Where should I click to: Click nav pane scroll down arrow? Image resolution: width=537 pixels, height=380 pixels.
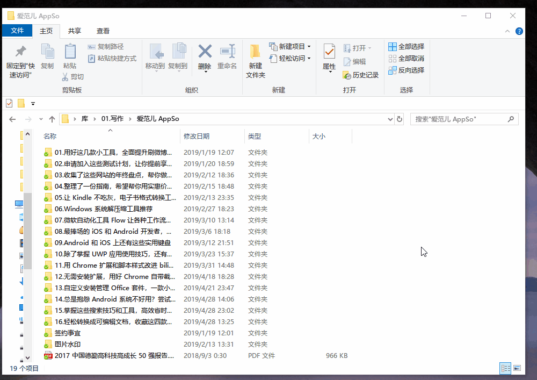(28, 358)
